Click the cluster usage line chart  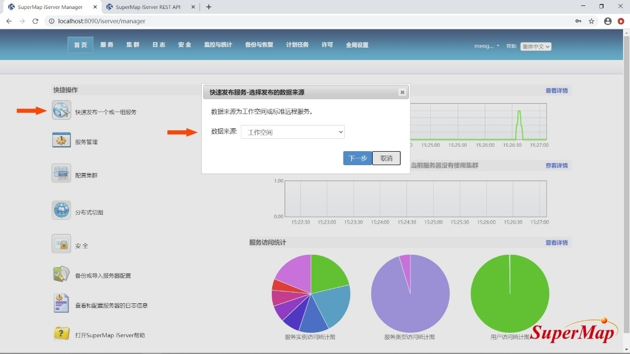point(416,198)
